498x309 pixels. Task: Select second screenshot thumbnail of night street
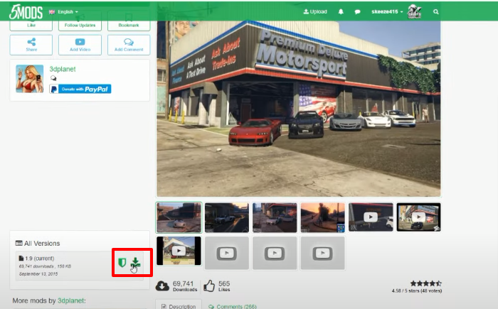click(227, 217)
